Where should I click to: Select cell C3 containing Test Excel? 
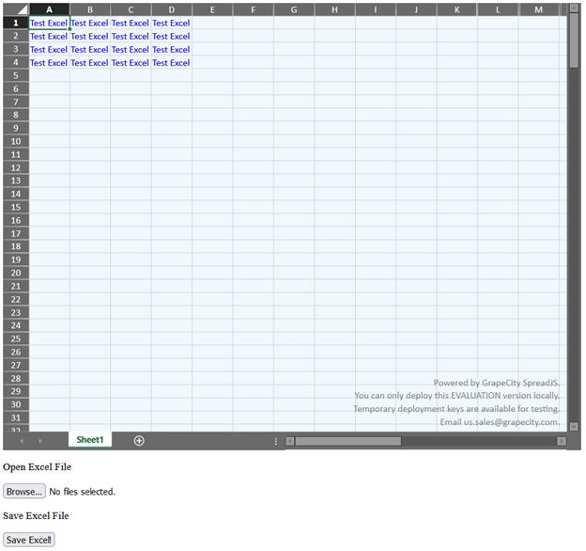(x=131, y=49)
